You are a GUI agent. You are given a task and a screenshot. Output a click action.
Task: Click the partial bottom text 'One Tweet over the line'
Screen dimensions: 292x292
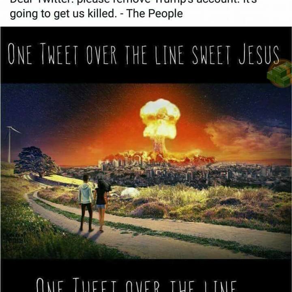[136, 285]
